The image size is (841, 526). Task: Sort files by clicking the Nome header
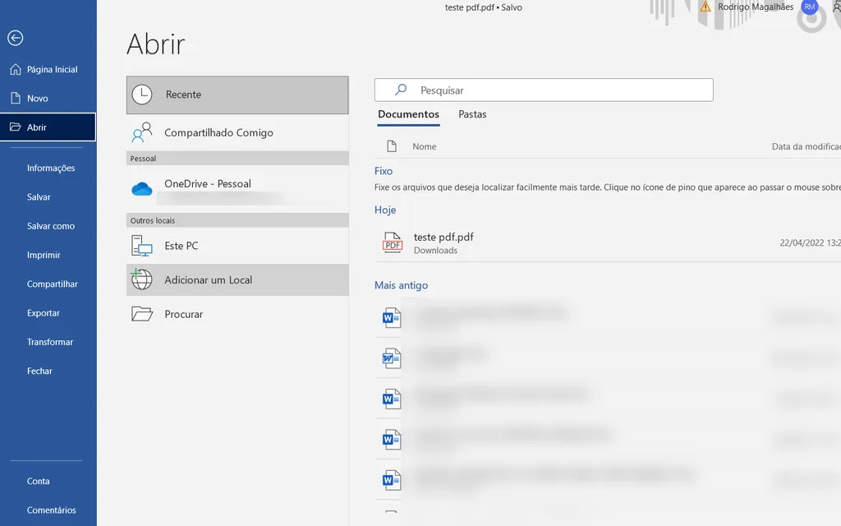click(425, 145)
